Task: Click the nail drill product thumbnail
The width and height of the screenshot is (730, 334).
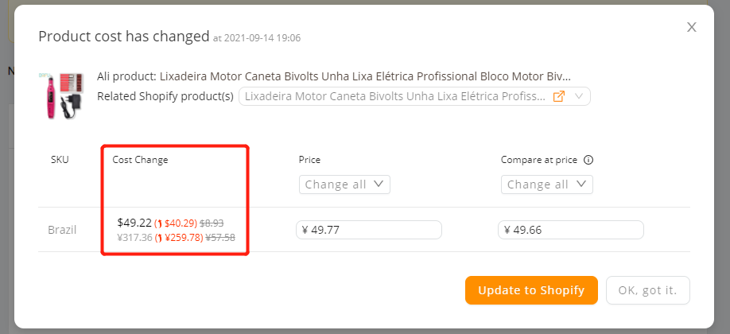Action: (x=61, y=95)
